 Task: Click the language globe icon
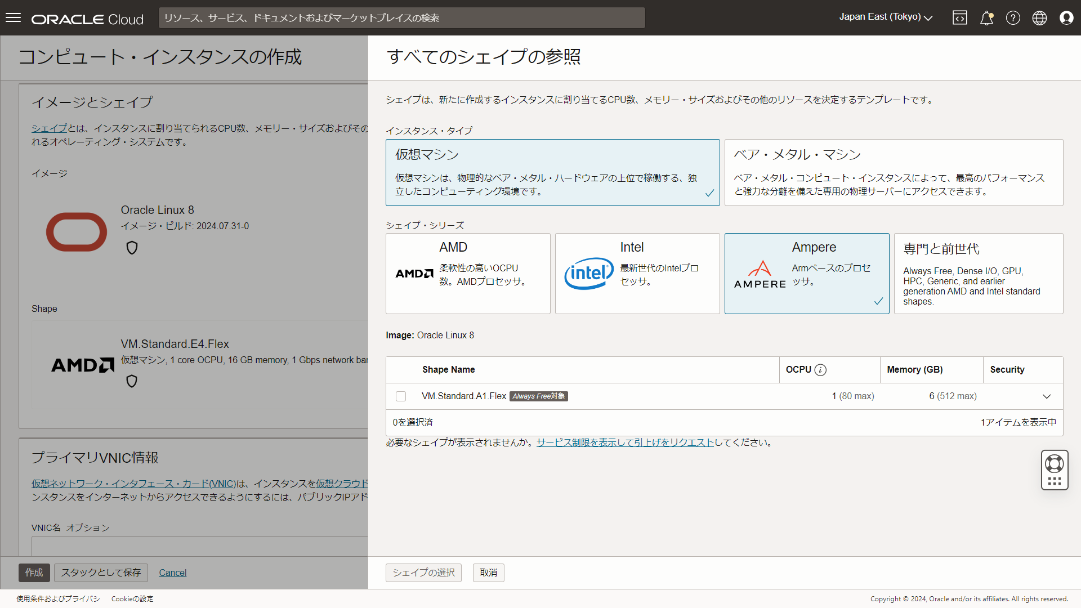pos(1040,17)
